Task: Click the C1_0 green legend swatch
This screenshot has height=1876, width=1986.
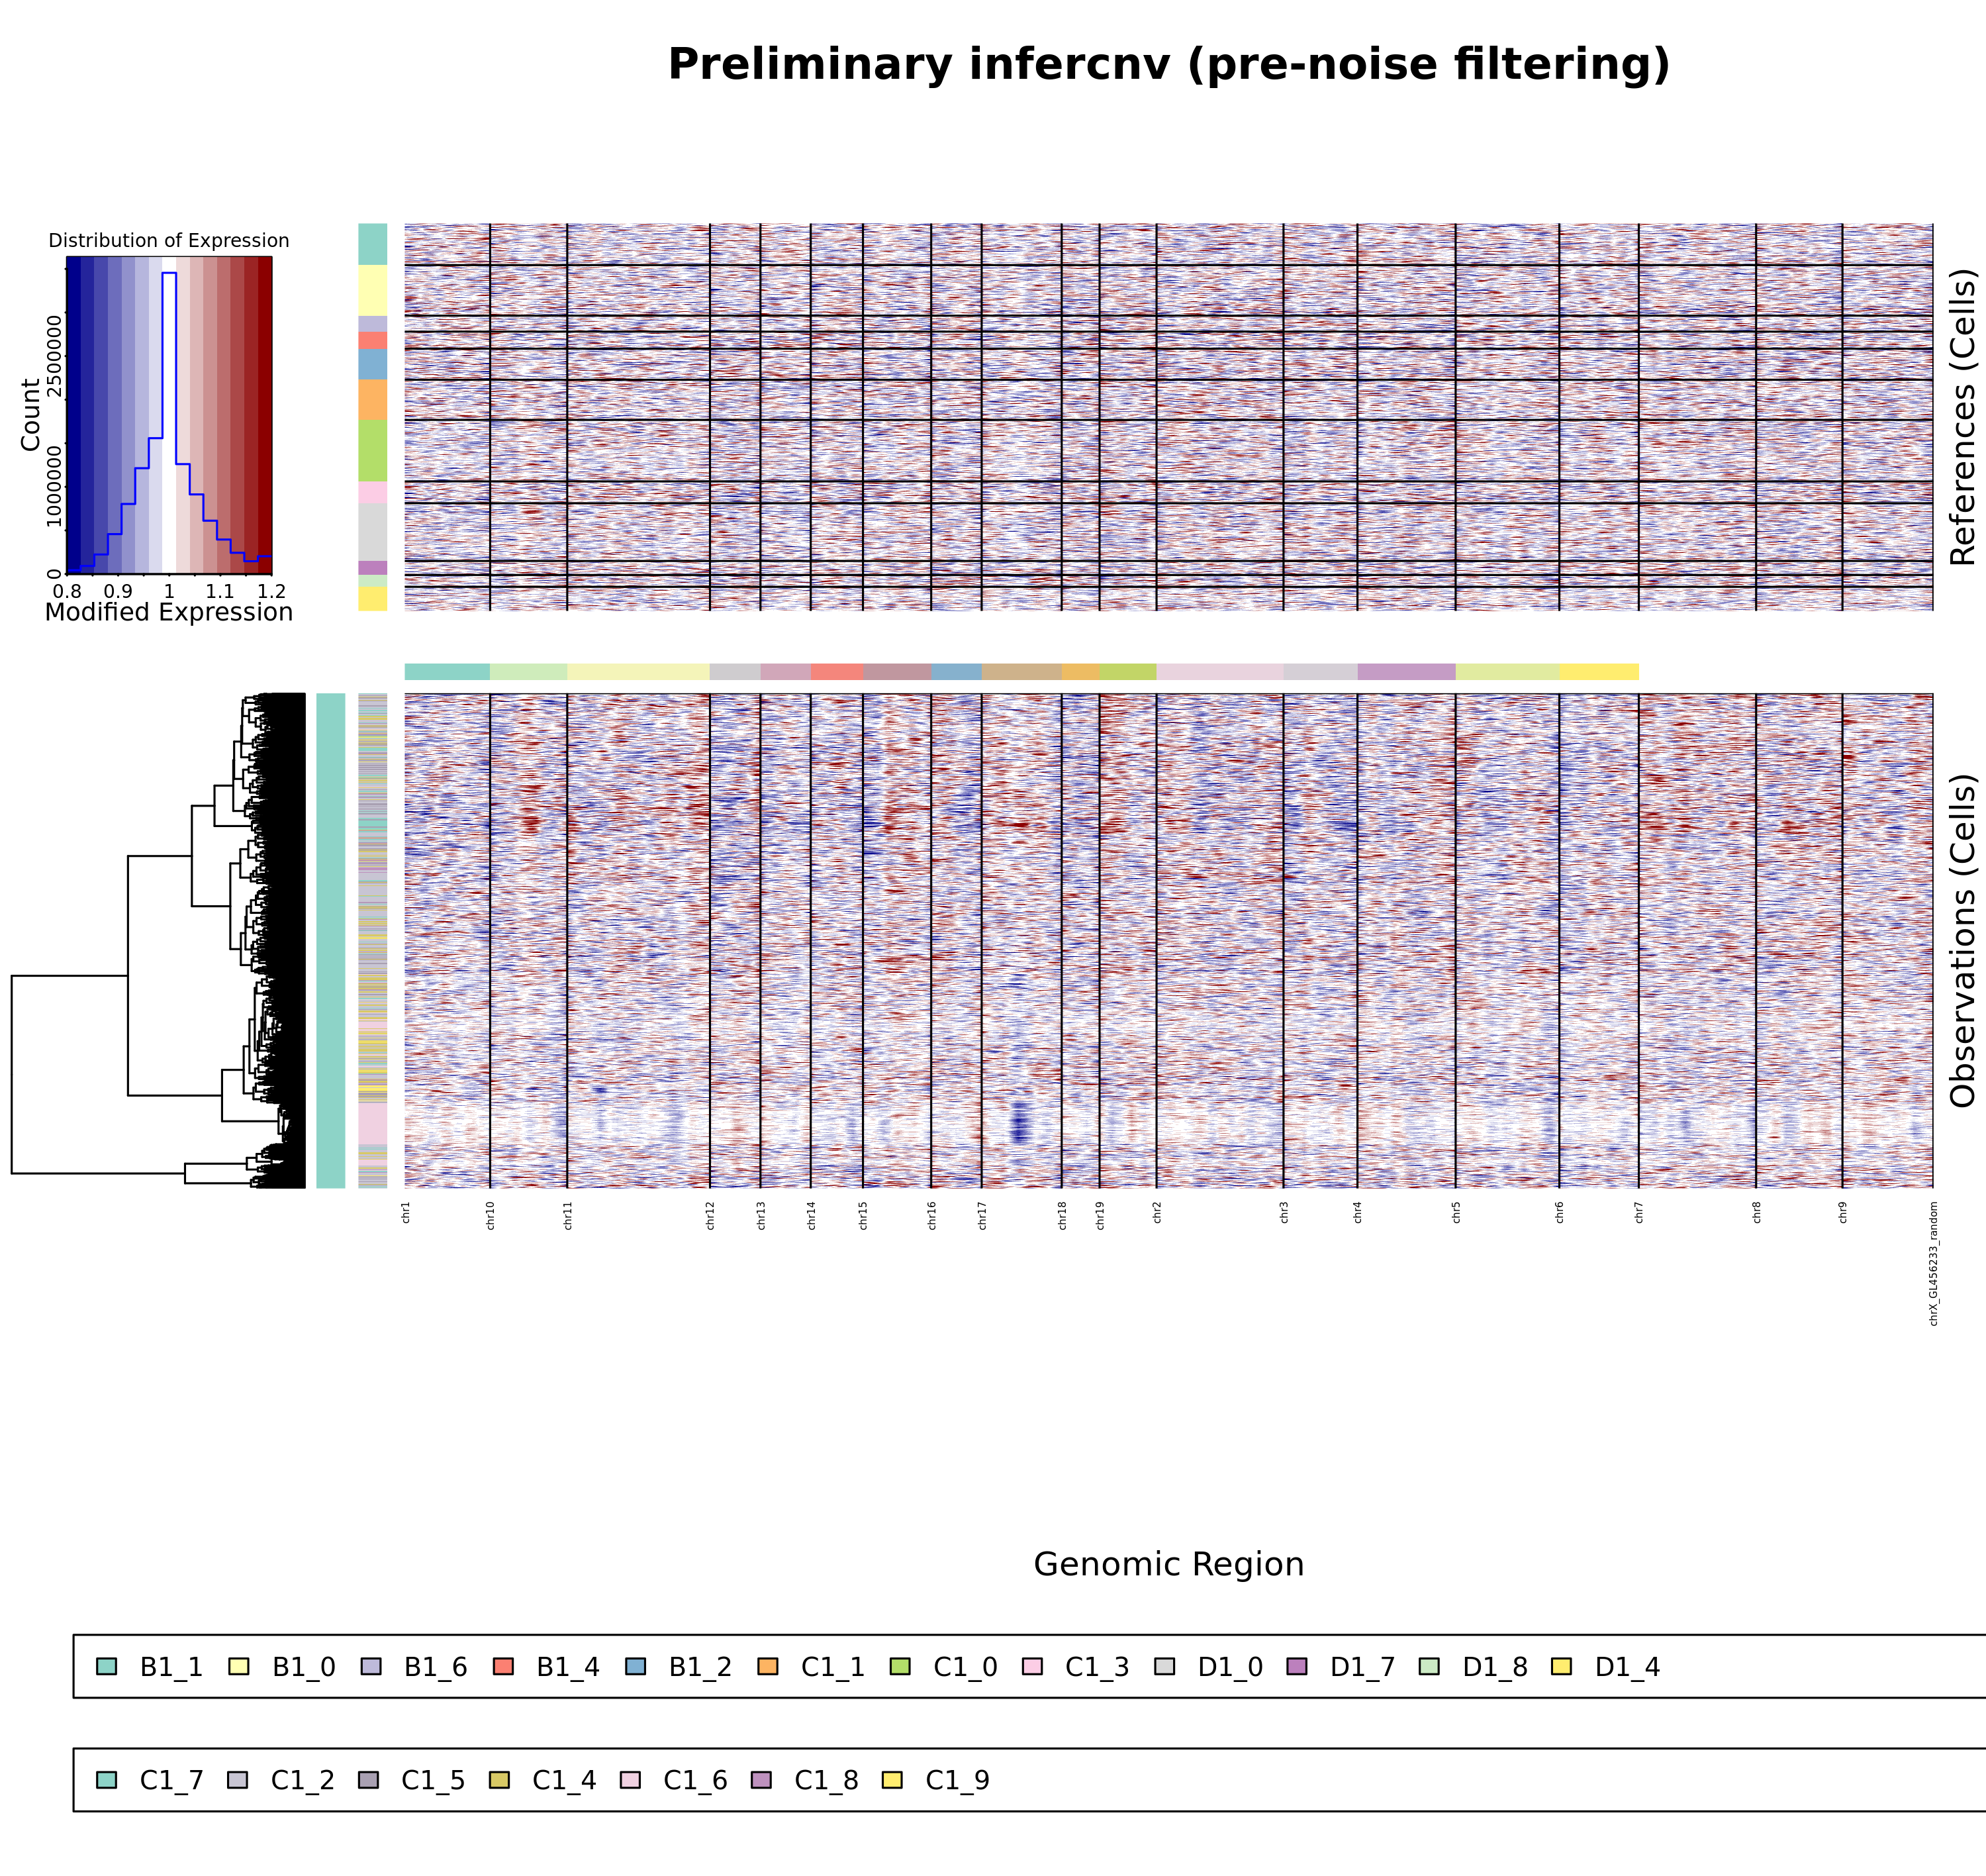Action: tap(900, 1666)
